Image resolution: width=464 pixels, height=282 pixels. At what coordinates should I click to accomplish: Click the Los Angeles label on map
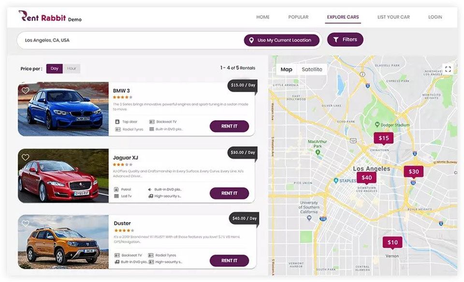click(x=371, y=169)
